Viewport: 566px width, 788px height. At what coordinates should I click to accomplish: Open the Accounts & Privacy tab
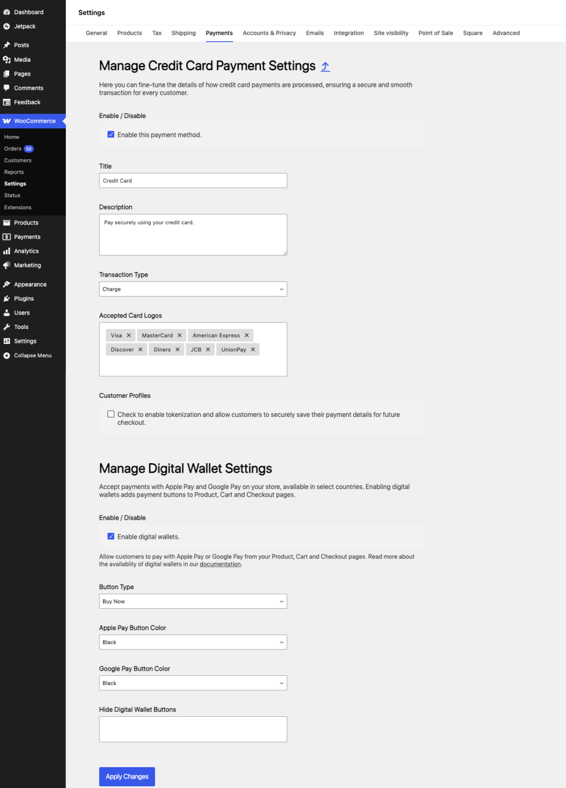click(269, 33)
